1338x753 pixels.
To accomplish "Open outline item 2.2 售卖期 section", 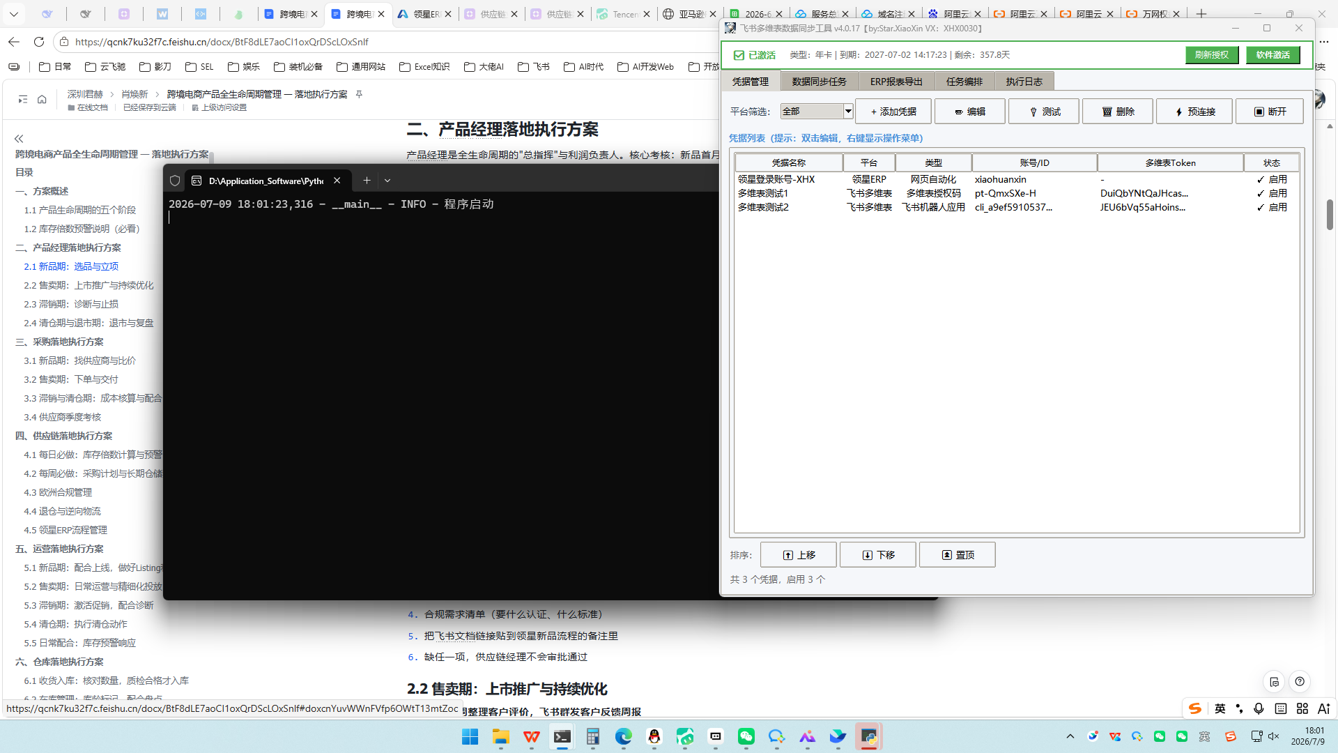I will (x=89, y=285).
